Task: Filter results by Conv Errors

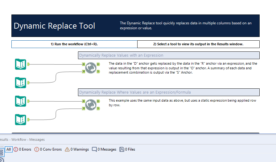Action: click(48, 149)
